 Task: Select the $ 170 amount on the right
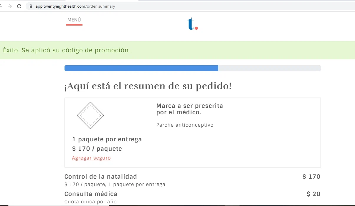tap(311, 177)
